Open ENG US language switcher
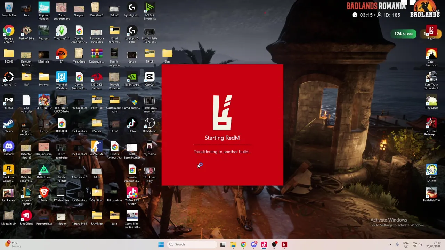 [x=406, y=244]
